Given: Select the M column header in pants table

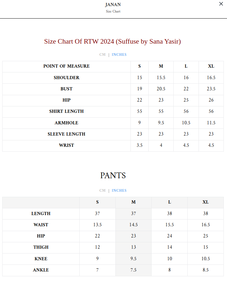Looking at the screenshot, I should (133, 202).
